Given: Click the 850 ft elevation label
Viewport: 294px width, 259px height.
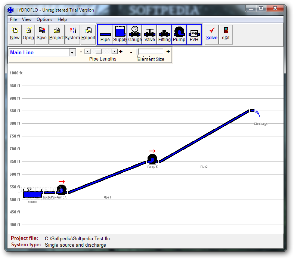Looking at the screenshot, I should point(15,111).
